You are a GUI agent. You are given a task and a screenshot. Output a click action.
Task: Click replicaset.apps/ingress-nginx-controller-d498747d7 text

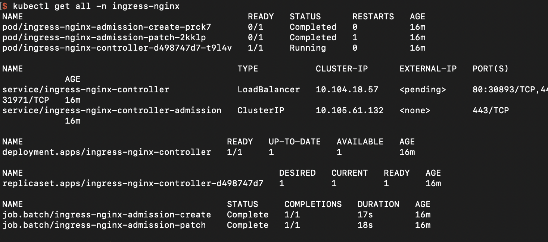pyautogui.click(x=133, y=184)
